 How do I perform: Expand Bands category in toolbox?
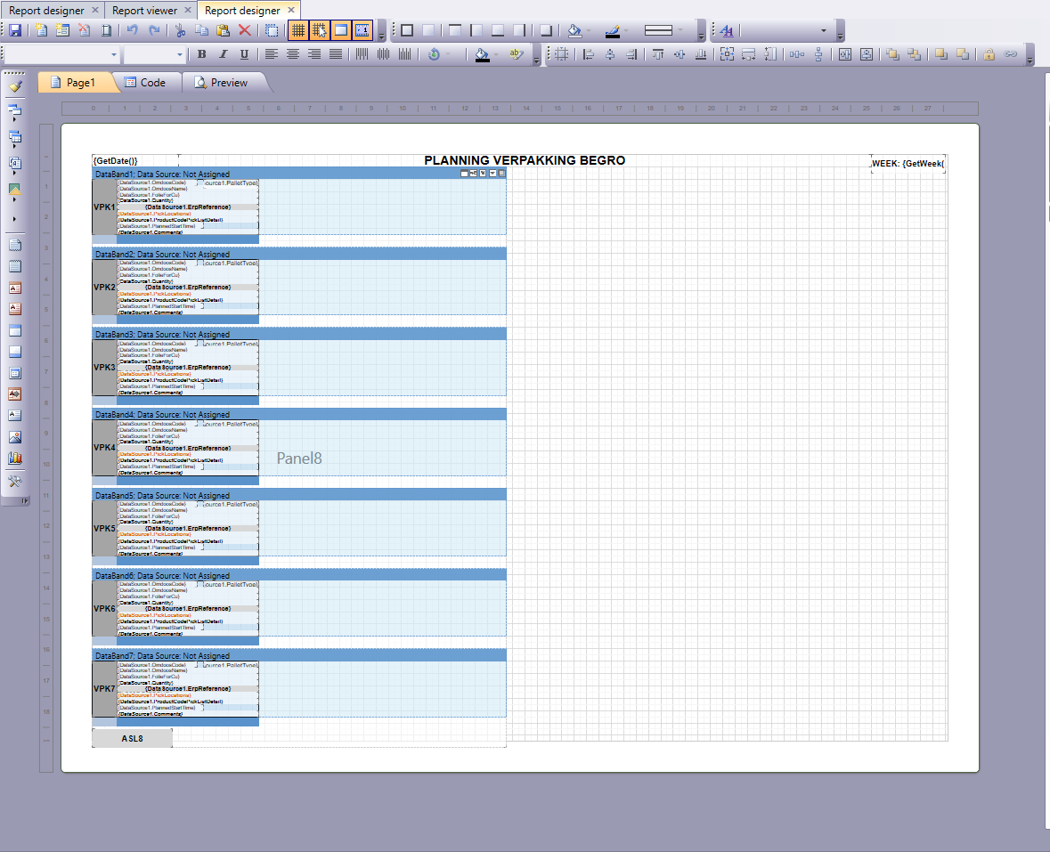pos(15,110)
